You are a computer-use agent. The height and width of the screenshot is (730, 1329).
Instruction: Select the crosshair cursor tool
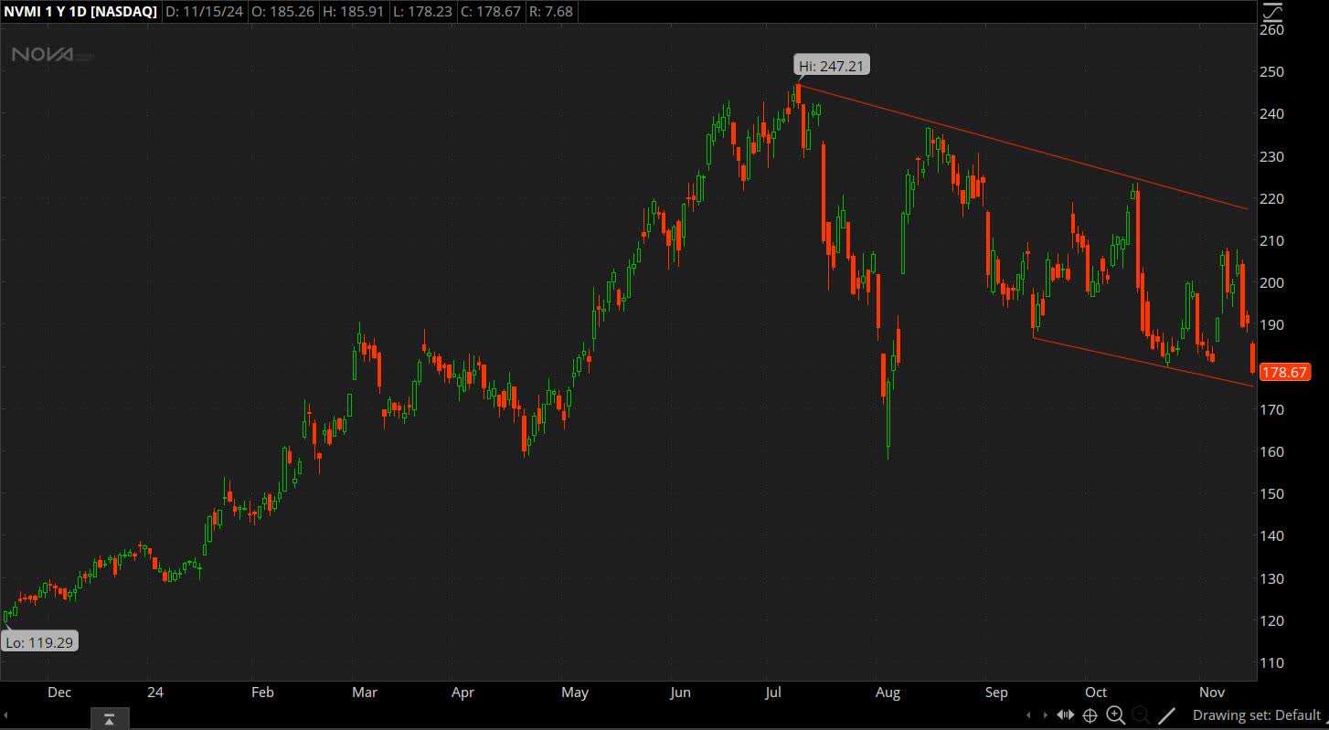click(1090, 715)
